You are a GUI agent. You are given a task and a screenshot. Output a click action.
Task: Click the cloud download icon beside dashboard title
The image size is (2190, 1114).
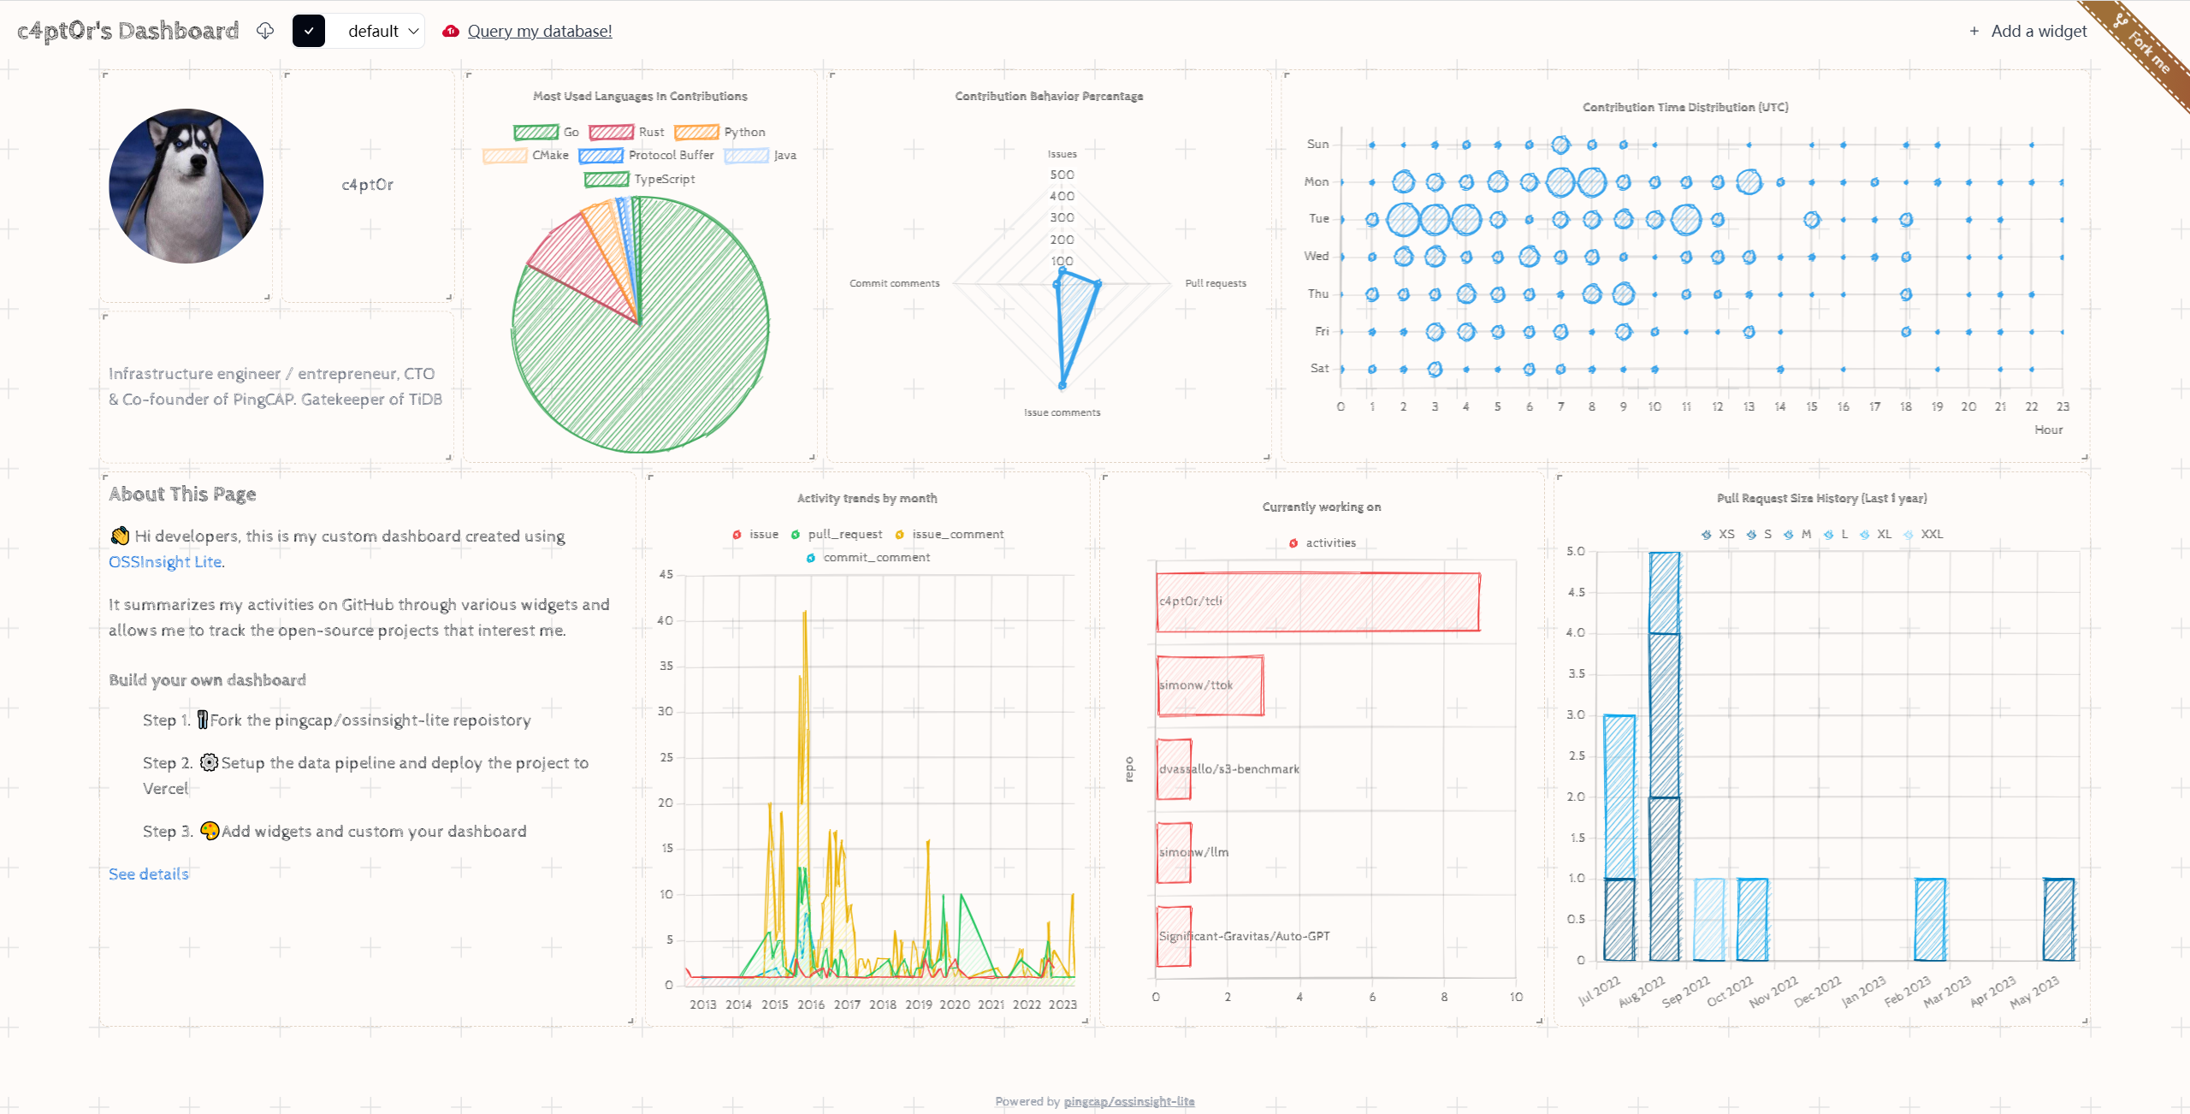point(265,31)
